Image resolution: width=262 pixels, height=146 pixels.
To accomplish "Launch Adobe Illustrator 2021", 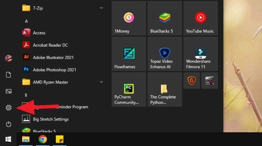I will tap(63, 57).
